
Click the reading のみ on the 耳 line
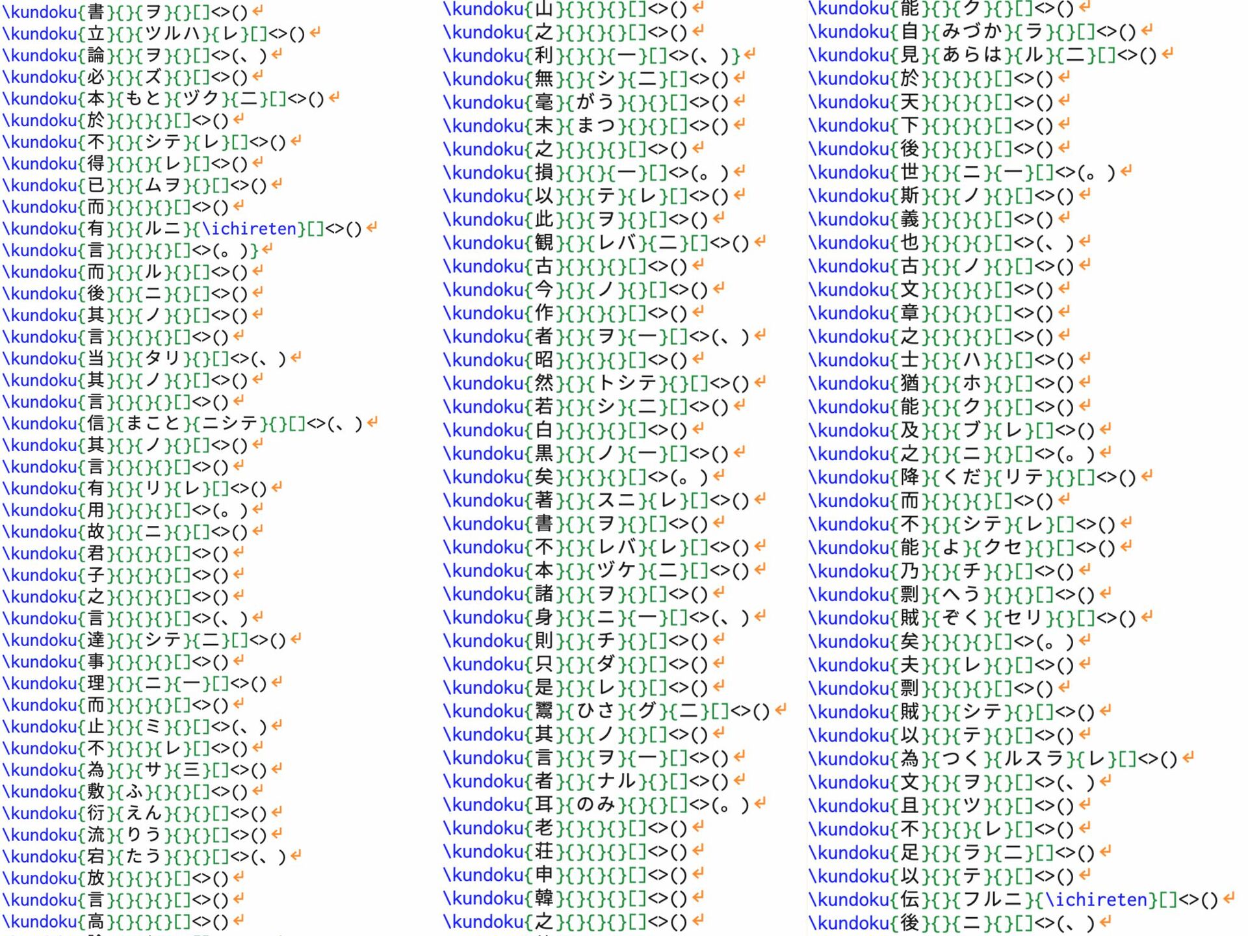pyautogui.click(x=596, y=805)
